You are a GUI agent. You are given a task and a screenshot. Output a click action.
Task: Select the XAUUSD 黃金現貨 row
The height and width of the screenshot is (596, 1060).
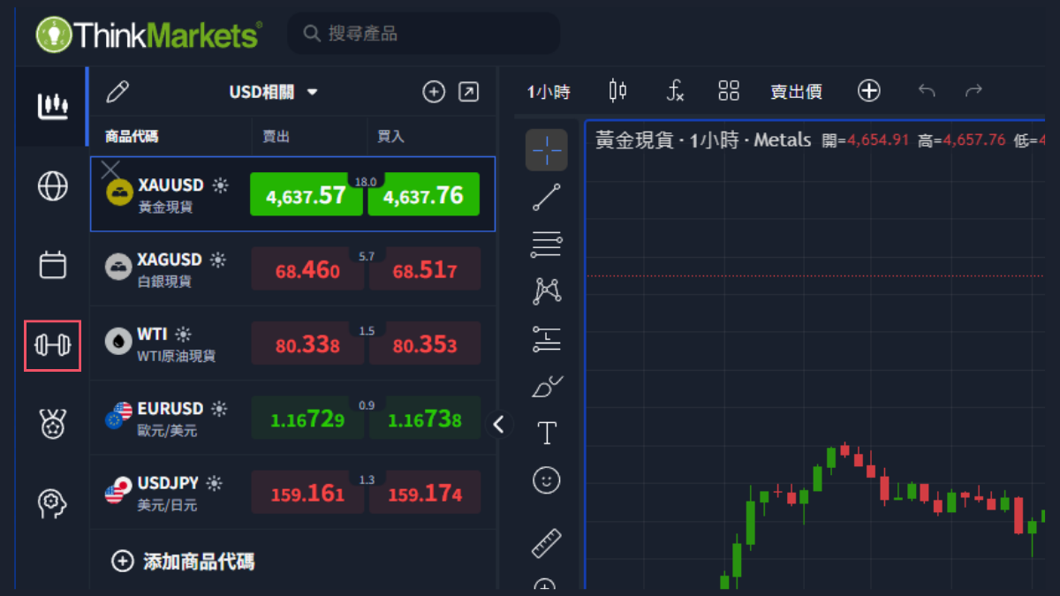pos(292,194)
